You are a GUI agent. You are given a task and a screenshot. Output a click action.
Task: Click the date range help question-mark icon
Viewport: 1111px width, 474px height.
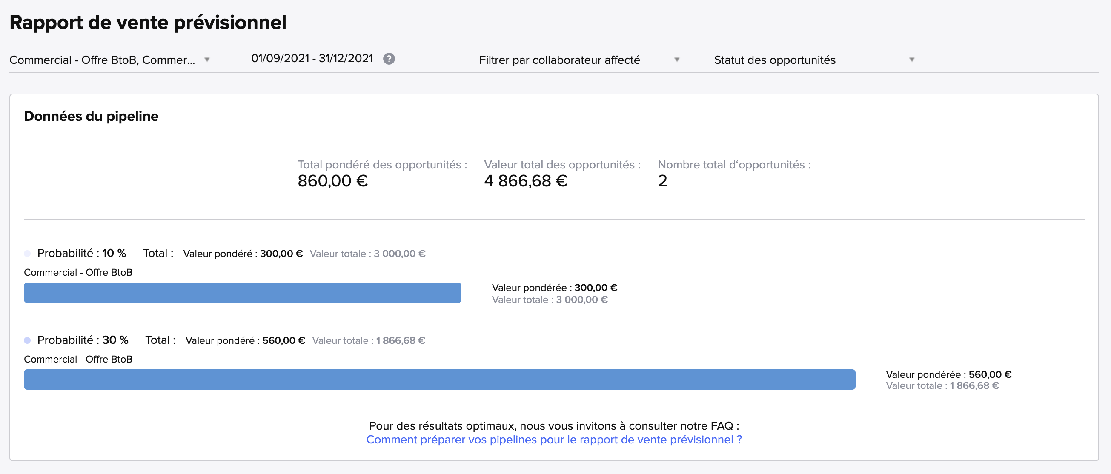[389, 59]
